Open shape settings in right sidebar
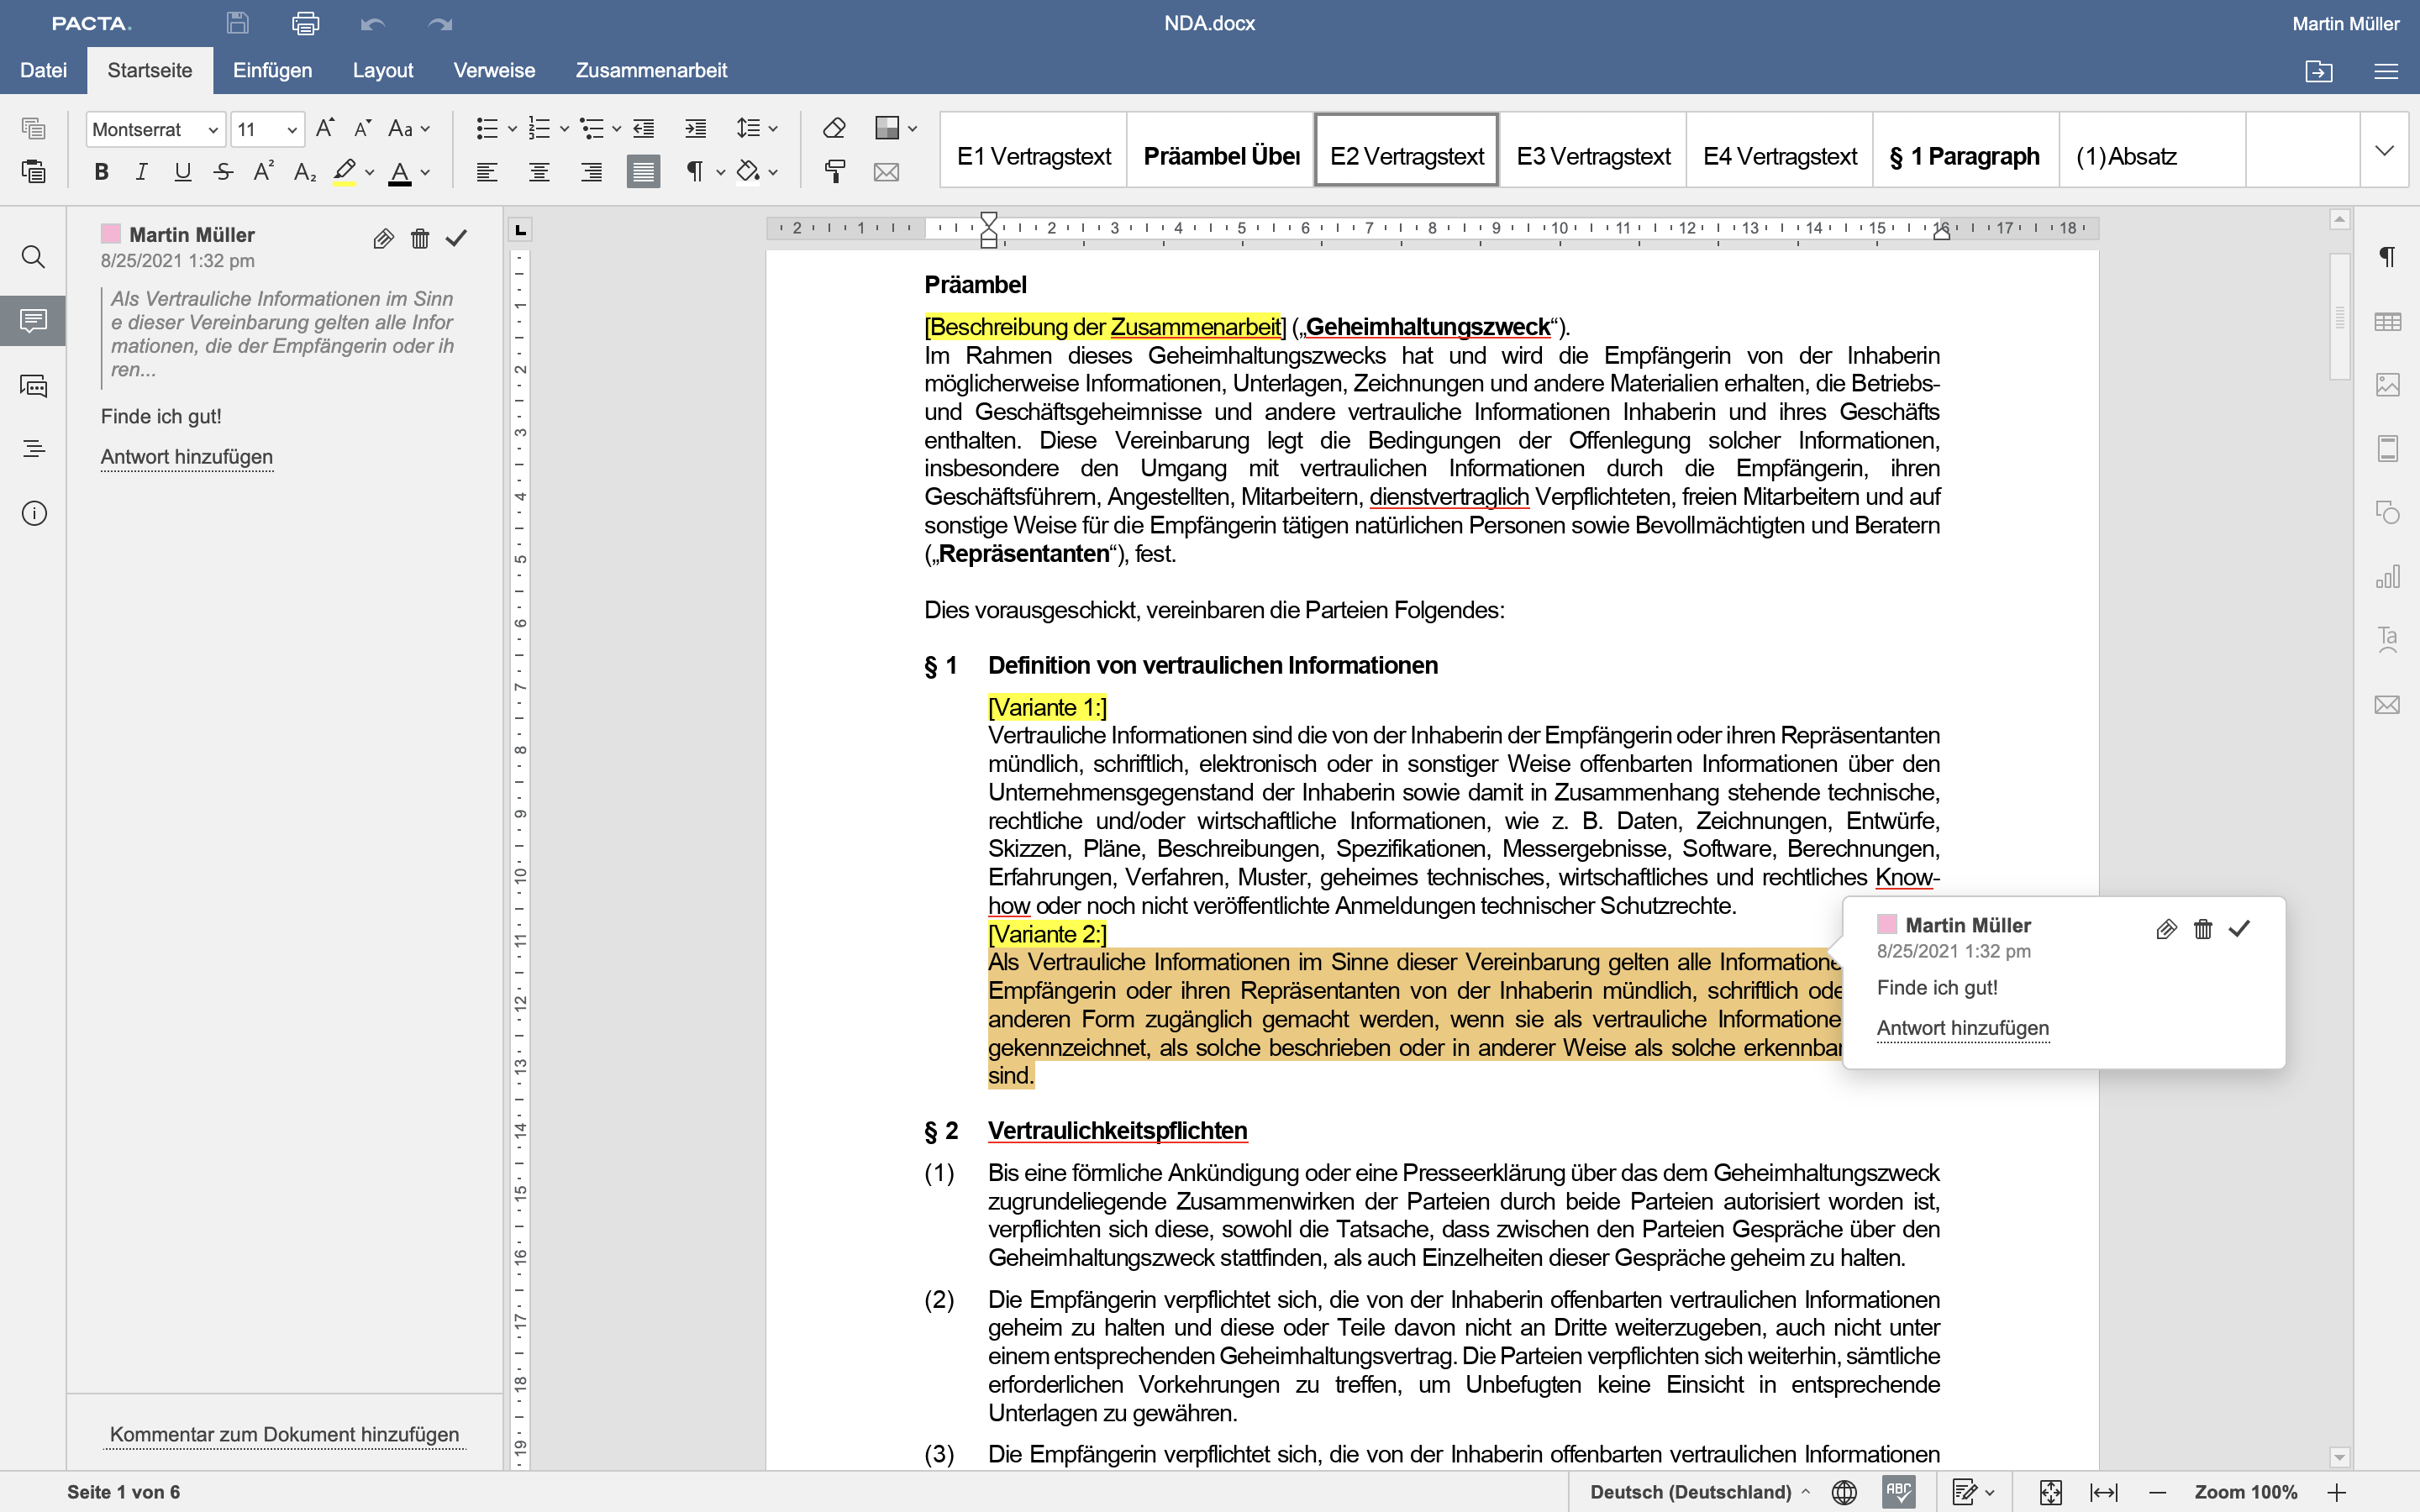This screenshot has height=1512, width=2420. pyautogui.click(x=2387, y=513)
